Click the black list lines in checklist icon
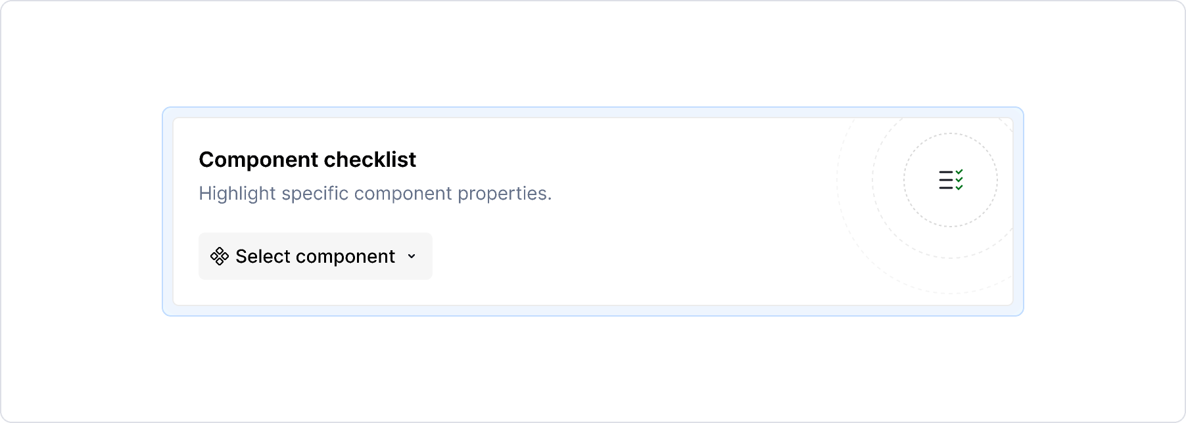The height and width of the screenshot is (423, 1186). (945, 180)
